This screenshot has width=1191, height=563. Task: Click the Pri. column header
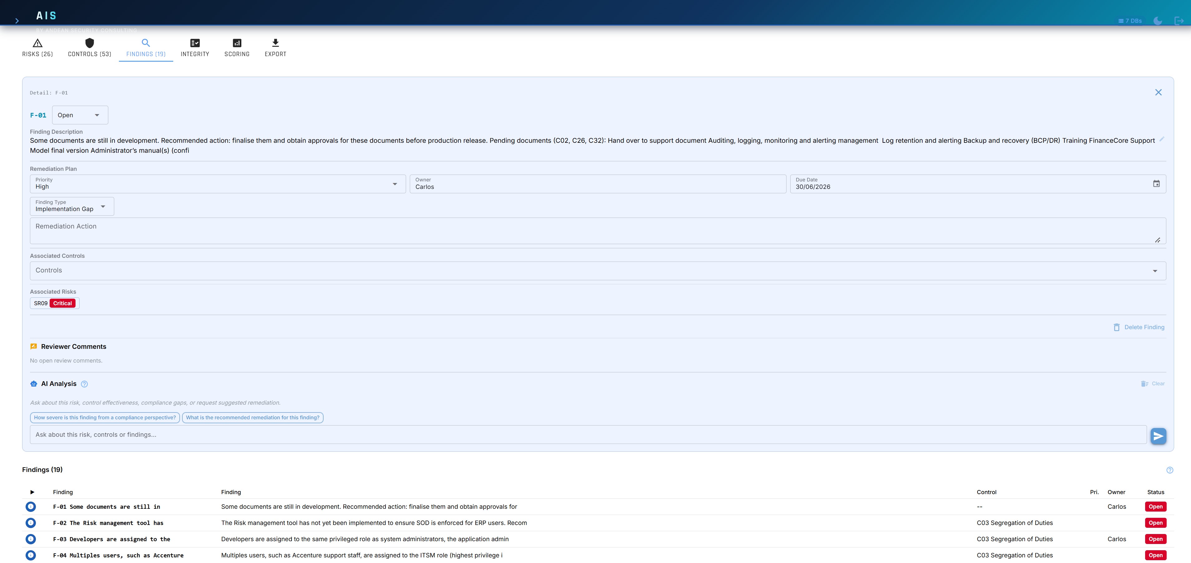click(x=1094, y=492)
